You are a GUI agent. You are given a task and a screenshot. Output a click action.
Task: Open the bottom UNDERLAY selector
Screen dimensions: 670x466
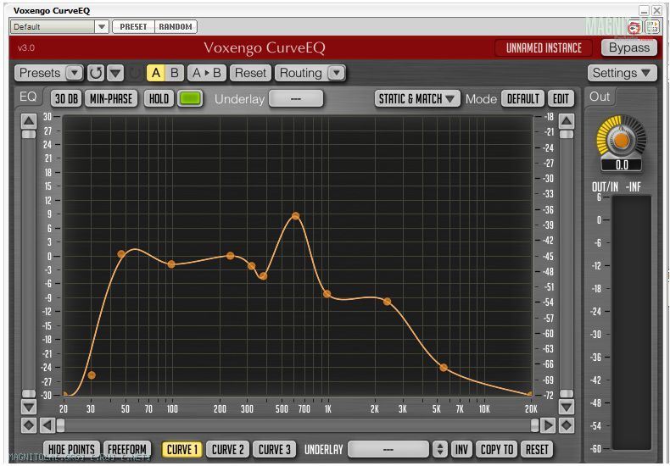click(x=388, y=450)
